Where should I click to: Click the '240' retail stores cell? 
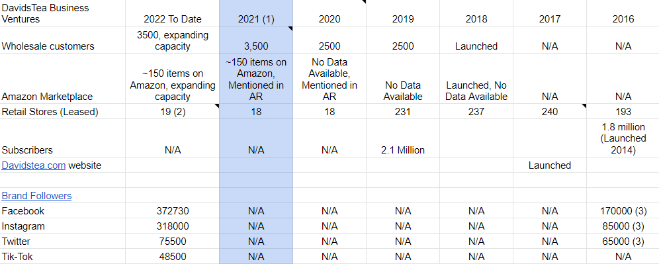click(550, 111)
